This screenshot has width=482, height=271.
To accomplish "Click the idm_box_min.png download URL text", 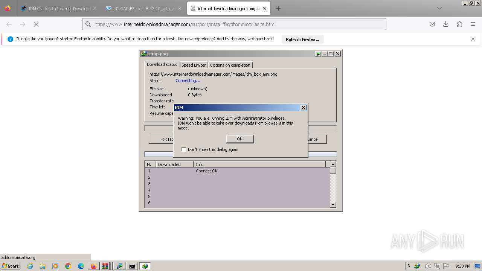I will pyautogui.click(x=214, y=74).
